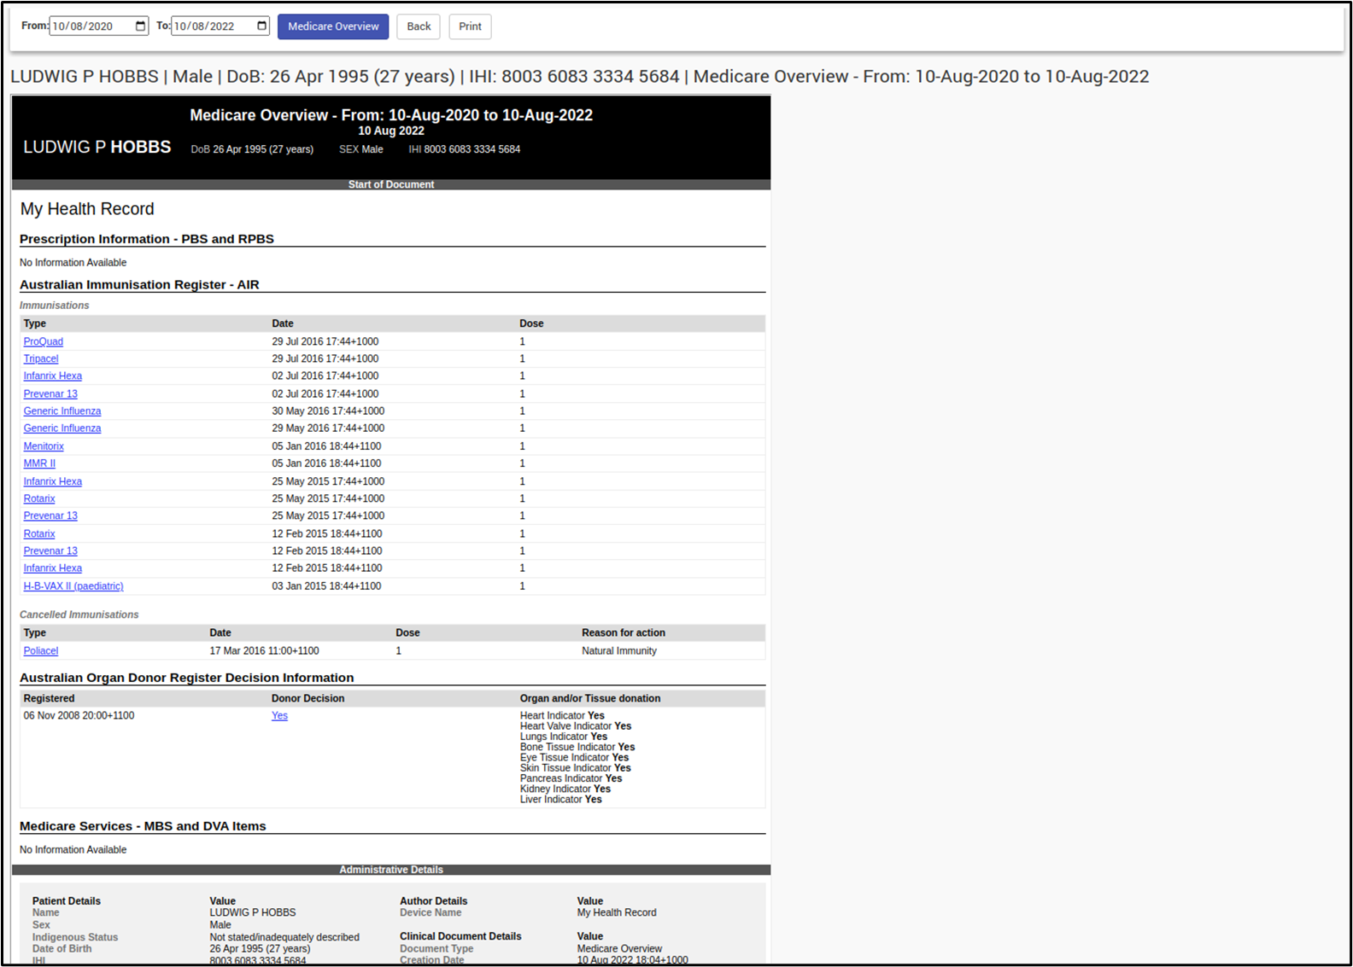Open the ProQuad immunisation link

[x=44, y=341]
